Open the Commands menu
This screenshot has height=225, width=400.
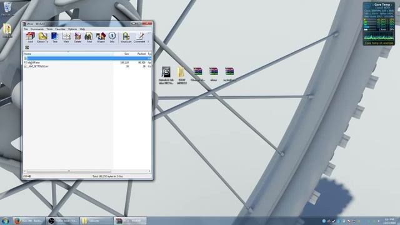point(37,29)
